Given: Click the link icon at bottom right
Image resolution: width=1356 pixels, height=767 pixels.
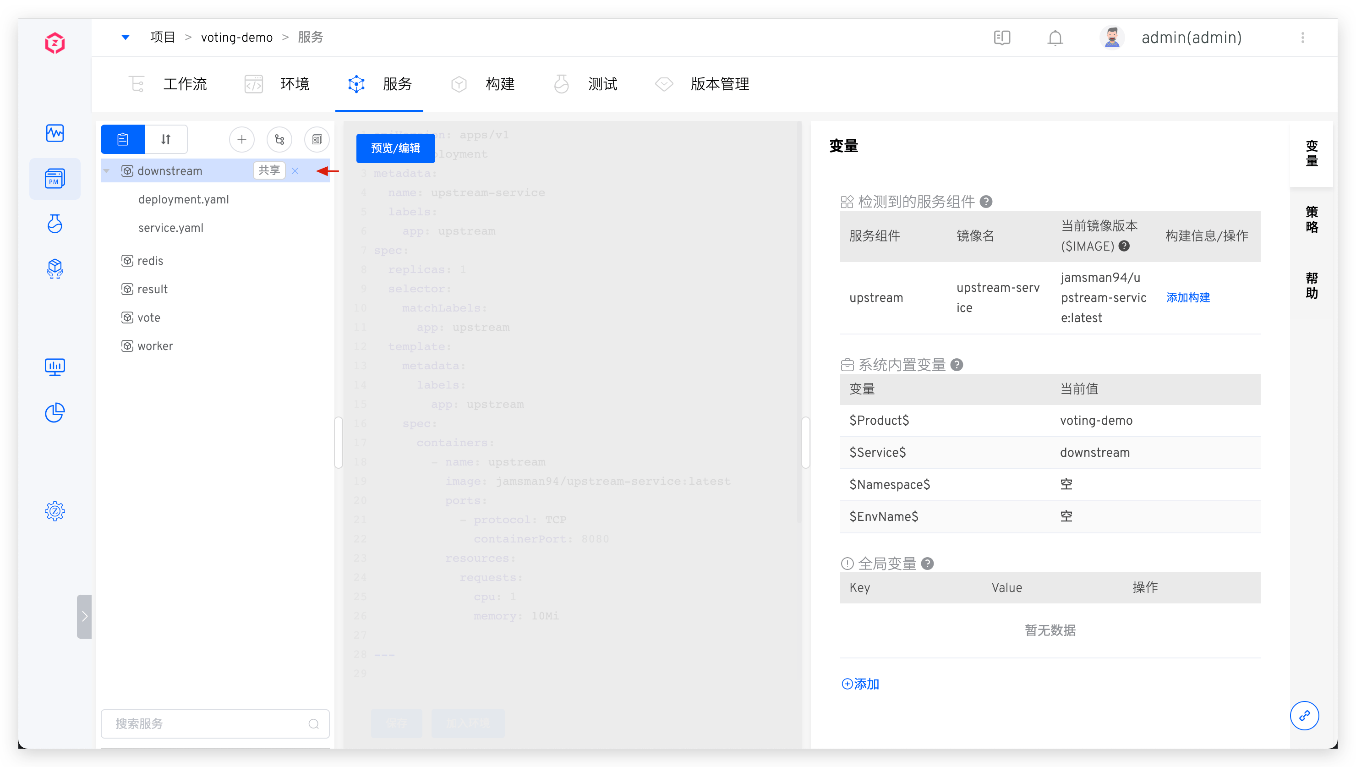Looking at the screenshot, I should click(1304, 715).
